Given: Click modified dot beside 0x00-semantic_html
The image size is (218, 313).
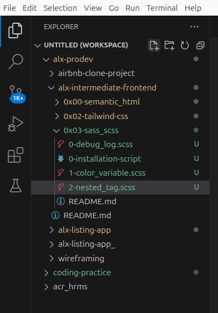Looking at the screenshot, I should point(196,102).
